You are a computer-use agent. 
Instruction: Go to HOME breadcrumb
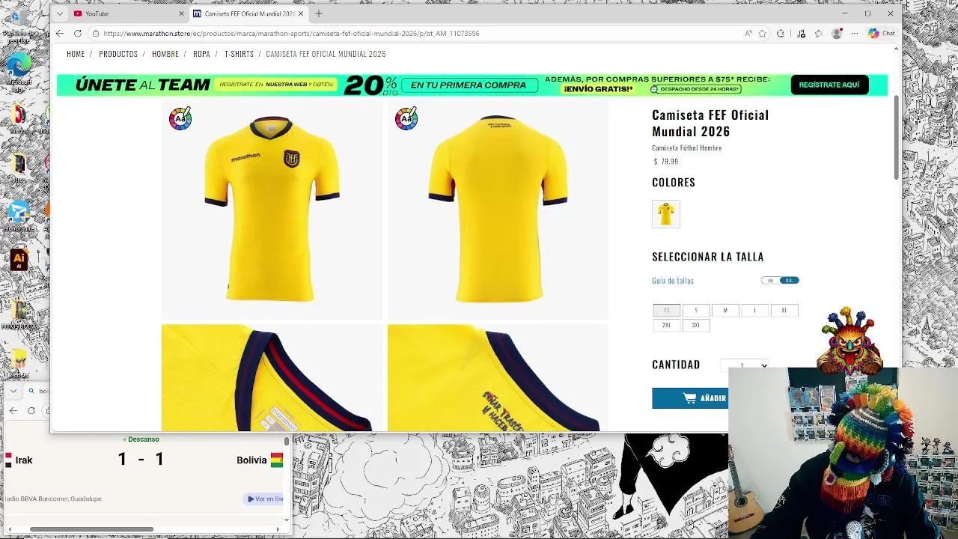(76, 54)
